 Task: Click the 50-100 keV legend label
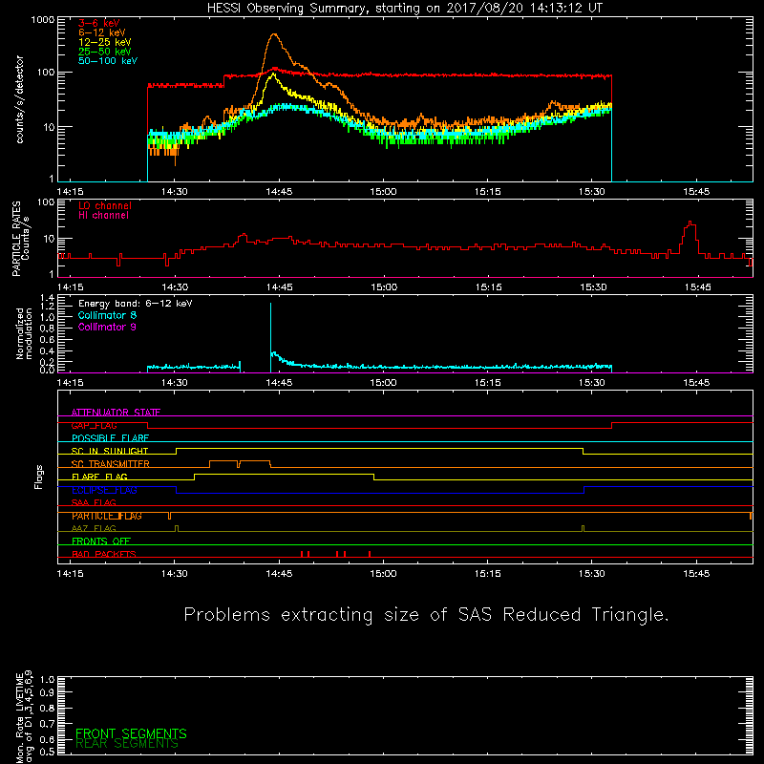[107, 61]
